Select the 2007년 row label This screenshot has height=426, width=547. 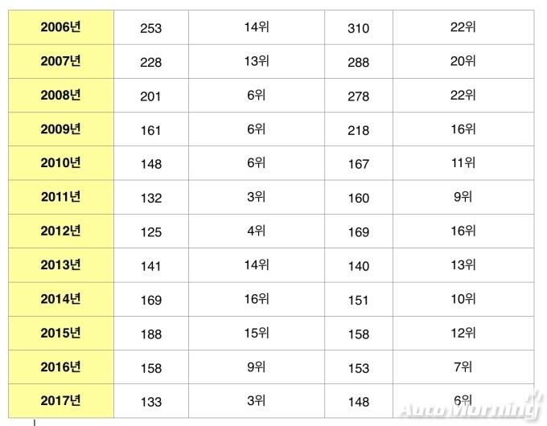(61, 61)
